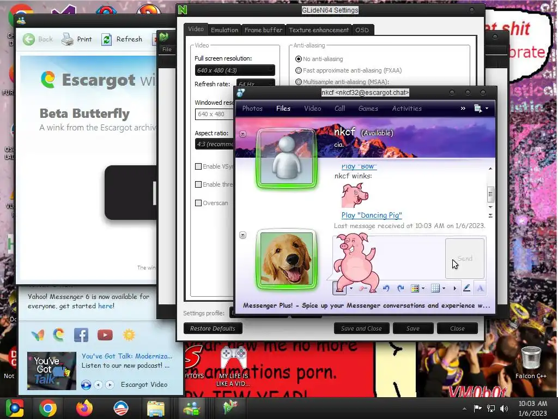Viewport: 558px width, 419px height.
Task: Click the undo arrow in chat toolbar
Action: (386, 288)
